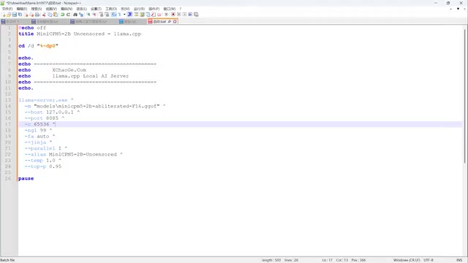468x263 pixels.
Task: Toggle file monitoring with the eye icon
Action: [x=166, y=15]
